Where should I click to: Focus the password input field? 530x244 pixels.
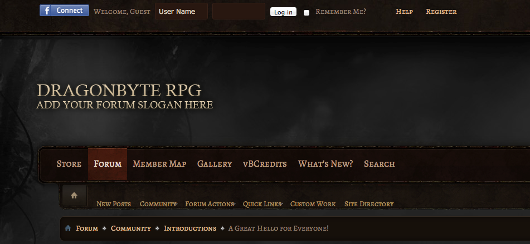(239, 11)
